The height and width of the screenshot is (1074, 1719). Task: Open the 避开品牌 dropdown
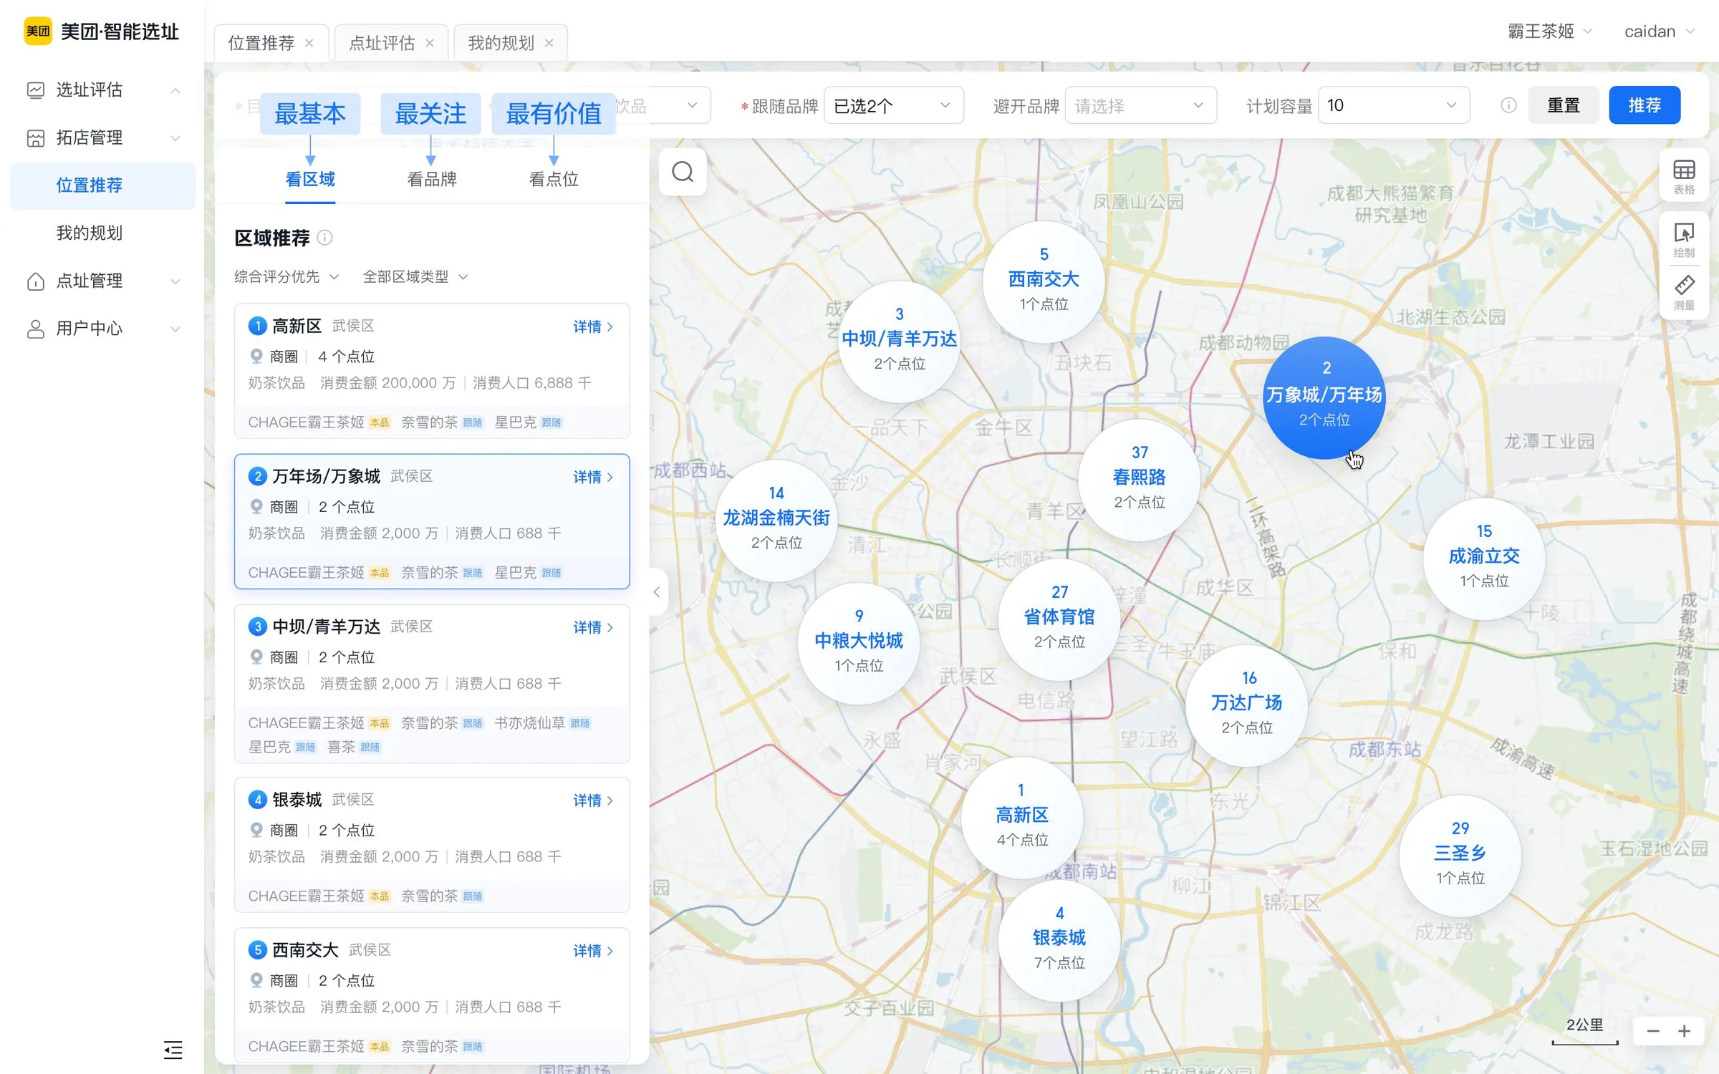1140,105
